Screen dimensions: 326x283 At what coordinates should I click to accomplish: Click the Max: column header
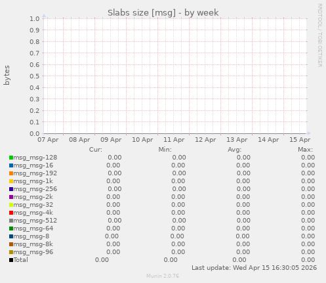[305, 150]
